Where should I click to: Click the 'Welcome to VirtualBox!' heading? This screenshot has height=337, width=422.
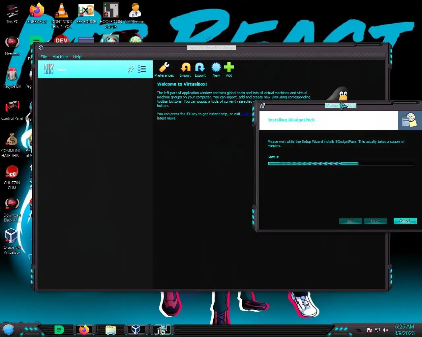(x=182, y=84)
